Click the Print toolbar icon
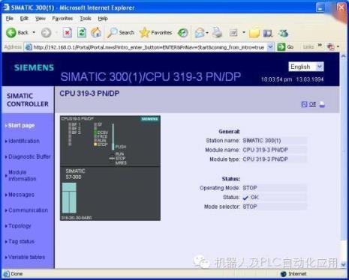 [x=217, y=33]
